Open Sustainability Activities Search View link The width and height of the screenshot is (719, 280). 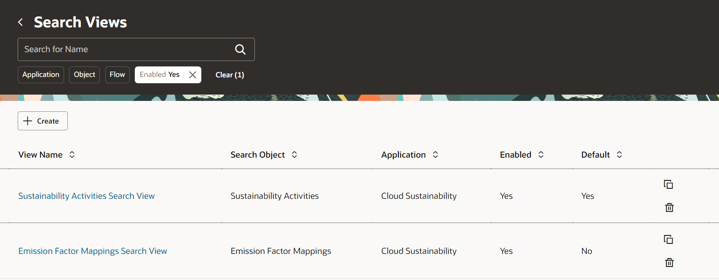tap(86, 196)
